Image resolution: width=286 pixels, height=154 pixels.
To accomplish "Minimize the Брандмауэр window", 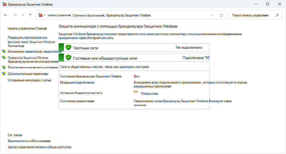I will tap(256, 4).
